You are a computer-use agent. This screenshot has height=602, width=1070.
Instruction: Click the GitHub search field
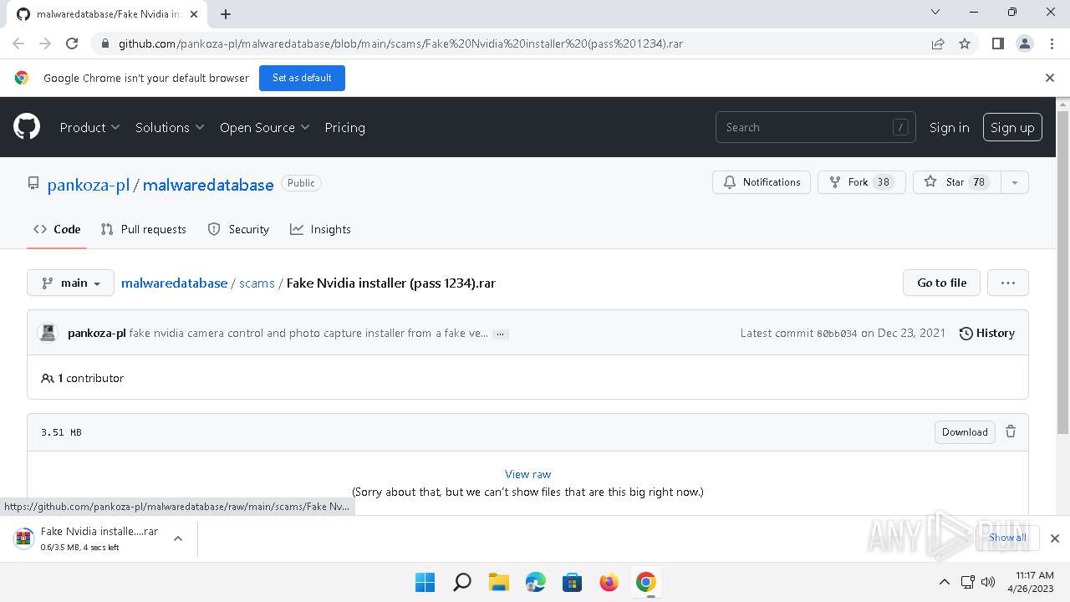point(815,127)
